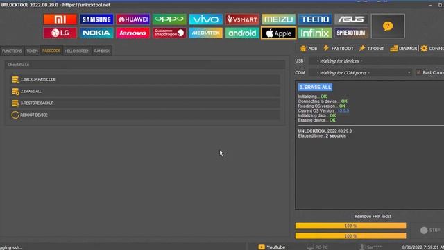Open the Ramdisk tab
Screen dimensions: 444x250
tap(102, 51)
